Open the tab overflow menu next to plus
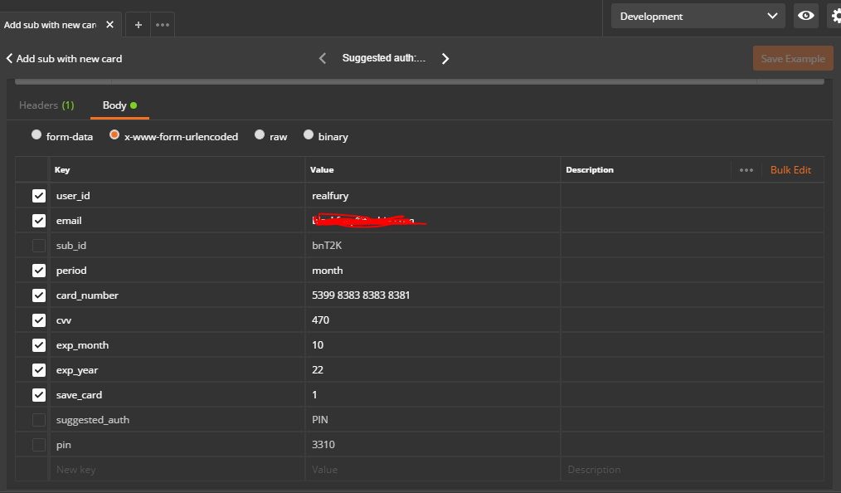The width and height of the screenshot is (841, 493). pos(161,24)
